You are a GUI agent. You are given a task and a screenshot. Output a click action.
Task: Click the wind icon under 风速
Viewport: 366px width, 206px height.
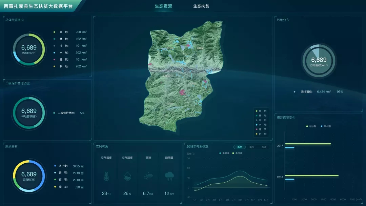tap(148, 176)
